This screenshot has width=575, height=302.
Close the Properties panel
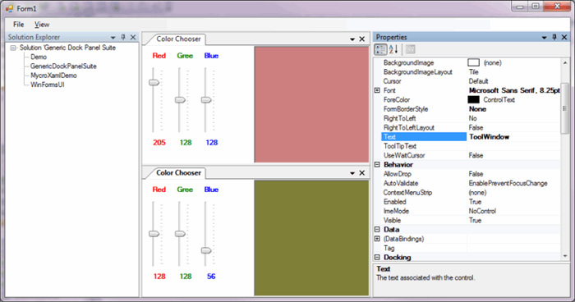point(564,37)
